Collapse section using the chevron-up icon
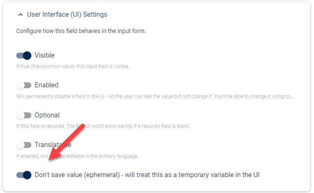This screenshot has width=314, height=193. pos(20,15)
